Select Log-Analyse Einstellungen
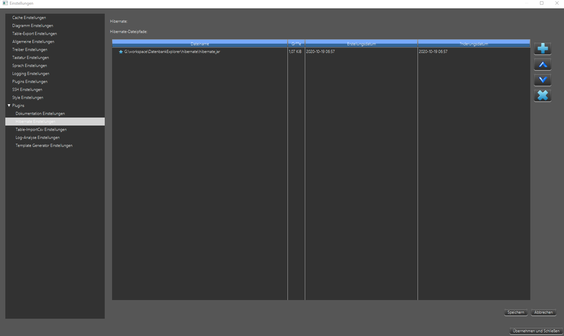564x336 pixels. click(37, 138)
